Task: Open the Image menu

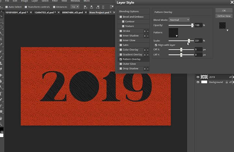Action: click(24, 1)
